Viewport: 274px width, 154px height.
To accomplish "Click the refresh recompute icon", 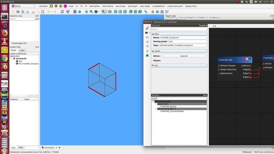I will pos(62,12).
